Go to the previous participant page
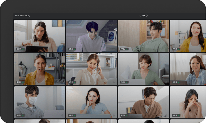Image resolution: width=206 pixels, height=123 pixels. [140, 16]
